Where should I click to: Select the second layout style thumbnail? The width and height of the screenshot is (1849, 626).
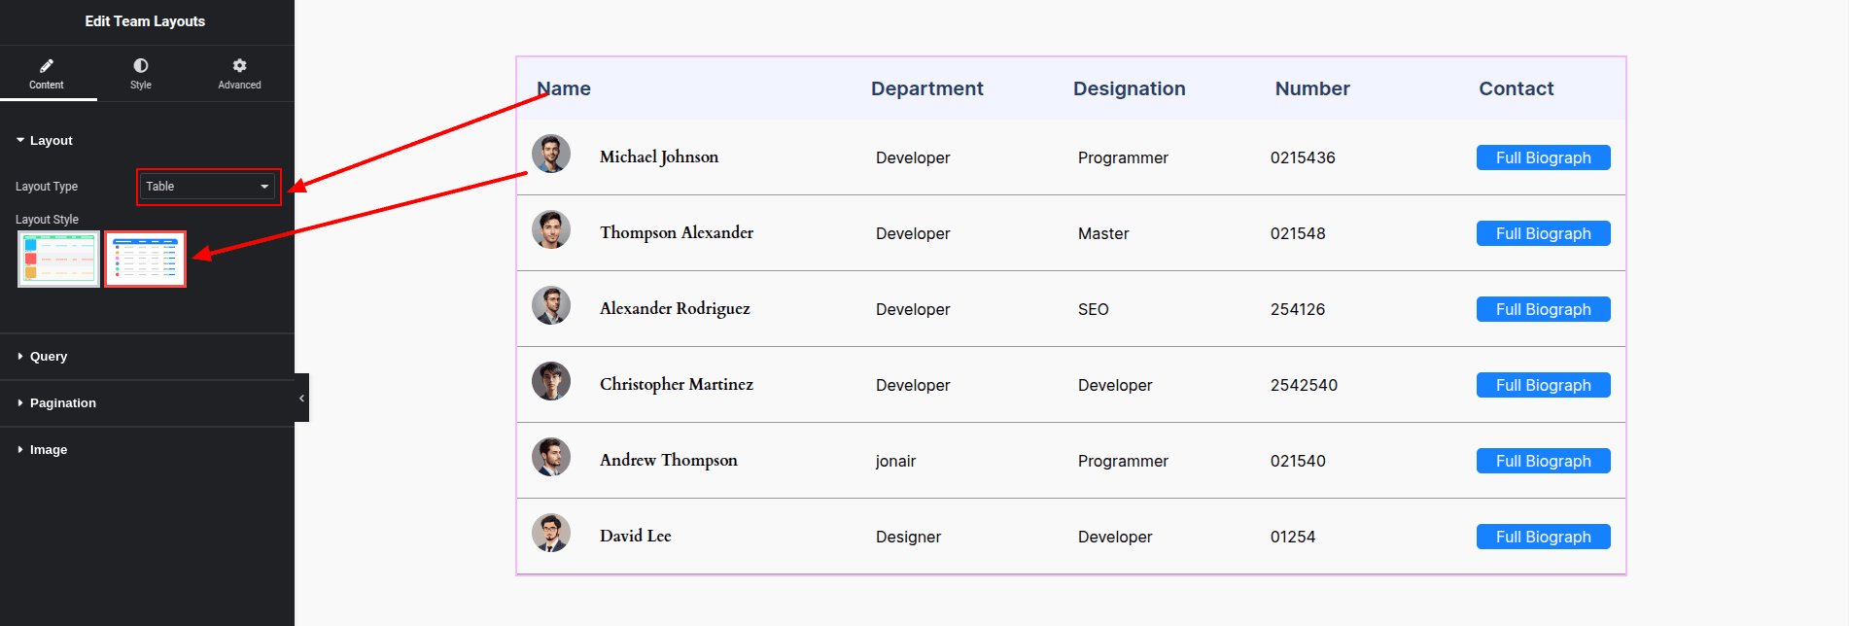[145, 260]
